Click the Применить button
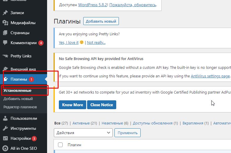The height and width of the screenshot is (153, 231). [127, 133]
